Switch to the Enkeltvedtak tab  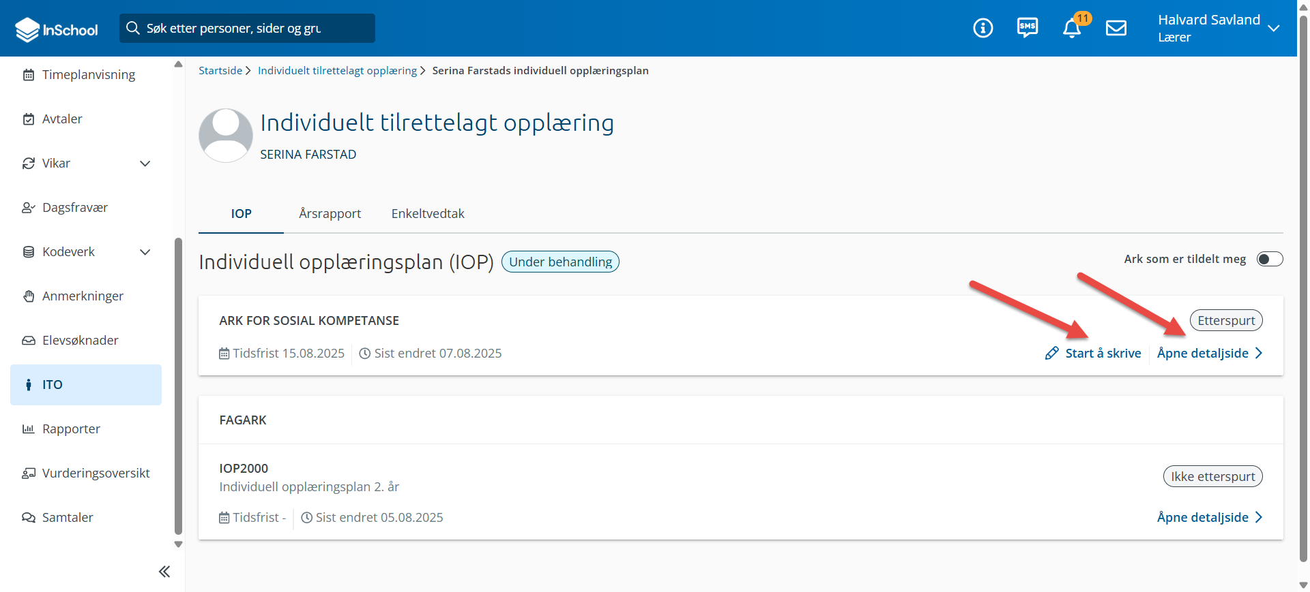[428, 213]
